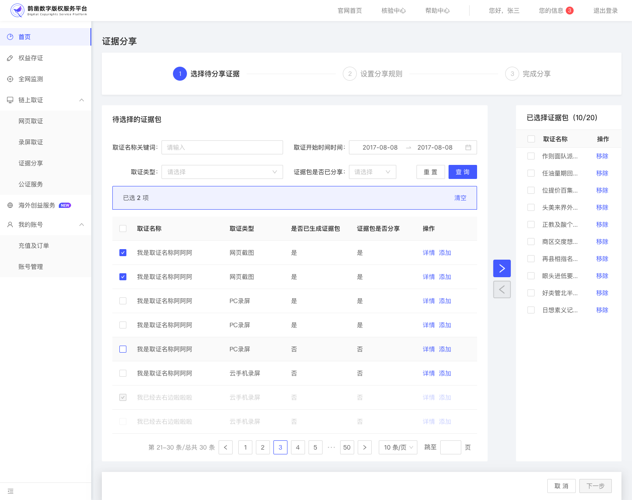The width and height of the screenshot is (632, 500).
Task: Open calendar icon in date range field
Action: click(468, 147)
